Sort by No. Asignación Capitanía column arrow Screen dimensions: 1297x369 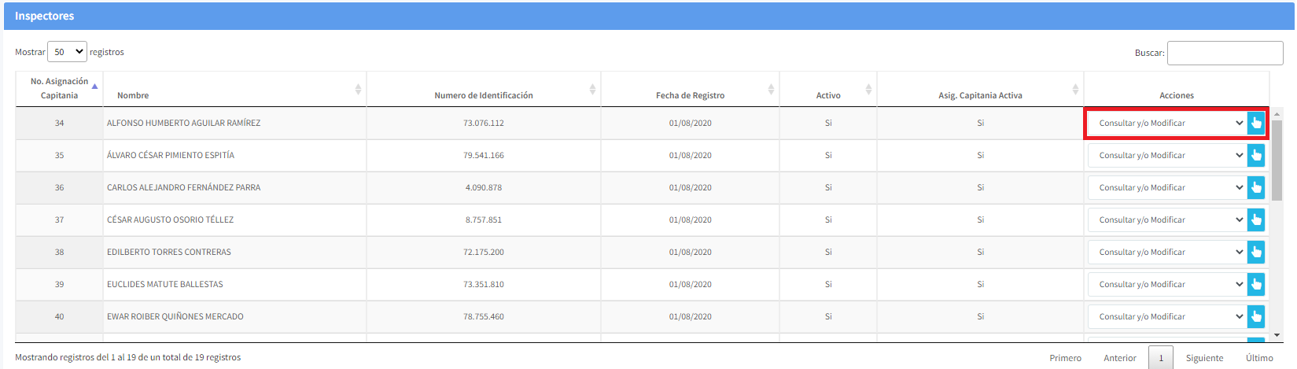point(94,87)
